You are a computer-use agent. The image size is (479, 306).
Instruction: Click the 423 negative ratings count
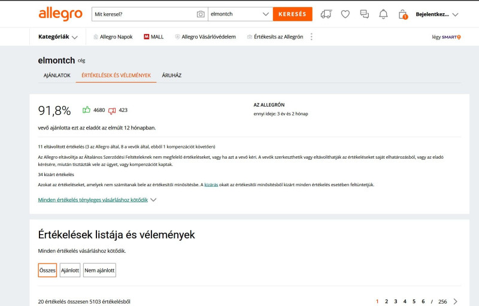click(x=123, y=110)
